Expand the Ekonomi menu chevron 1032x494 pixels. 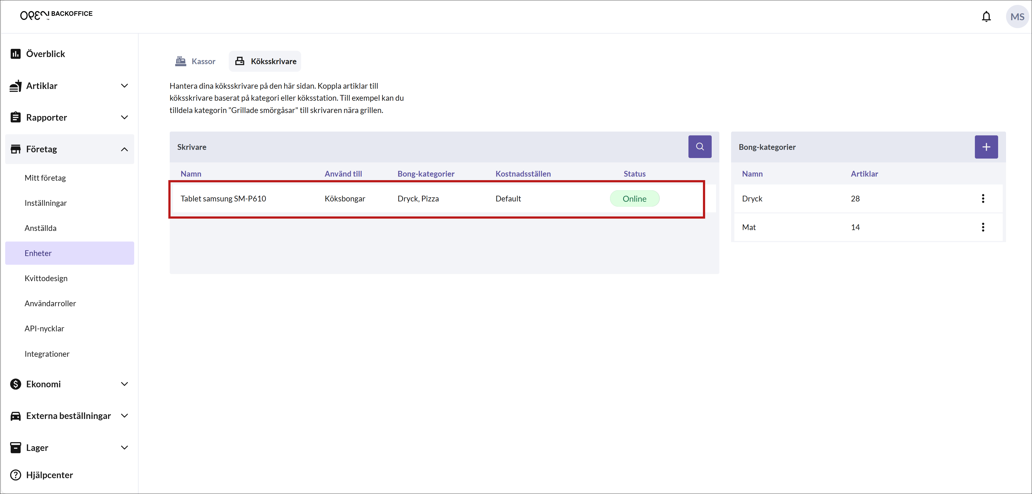tap(124, 384)
